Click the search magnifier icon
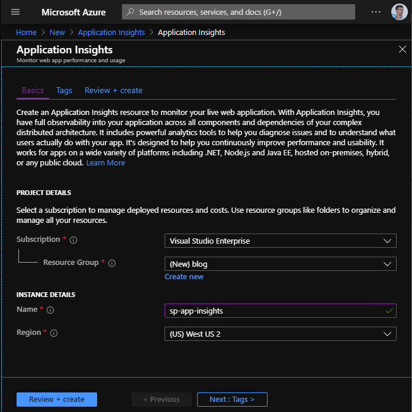 click(x=130, y=12)
